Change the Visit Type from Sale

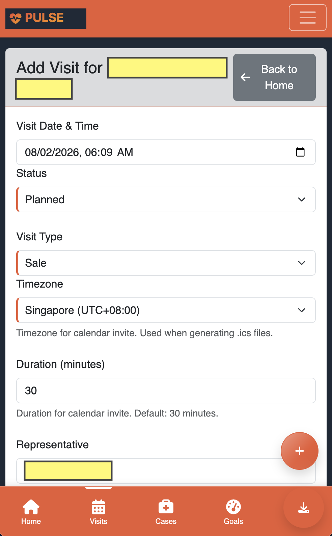(166, 263)
